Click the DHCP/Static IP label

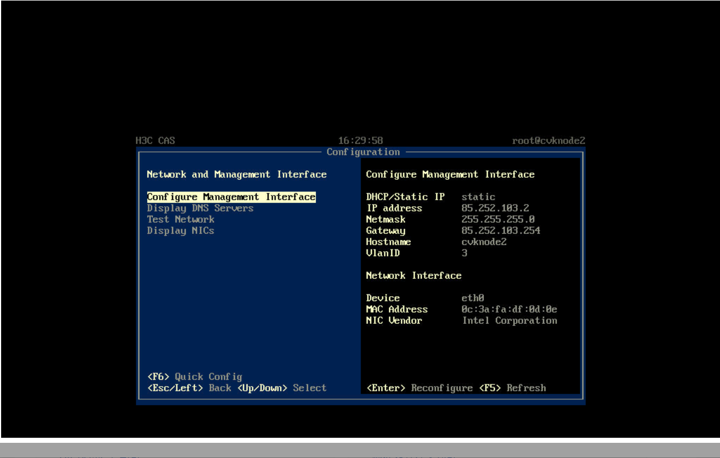point(405,197)
